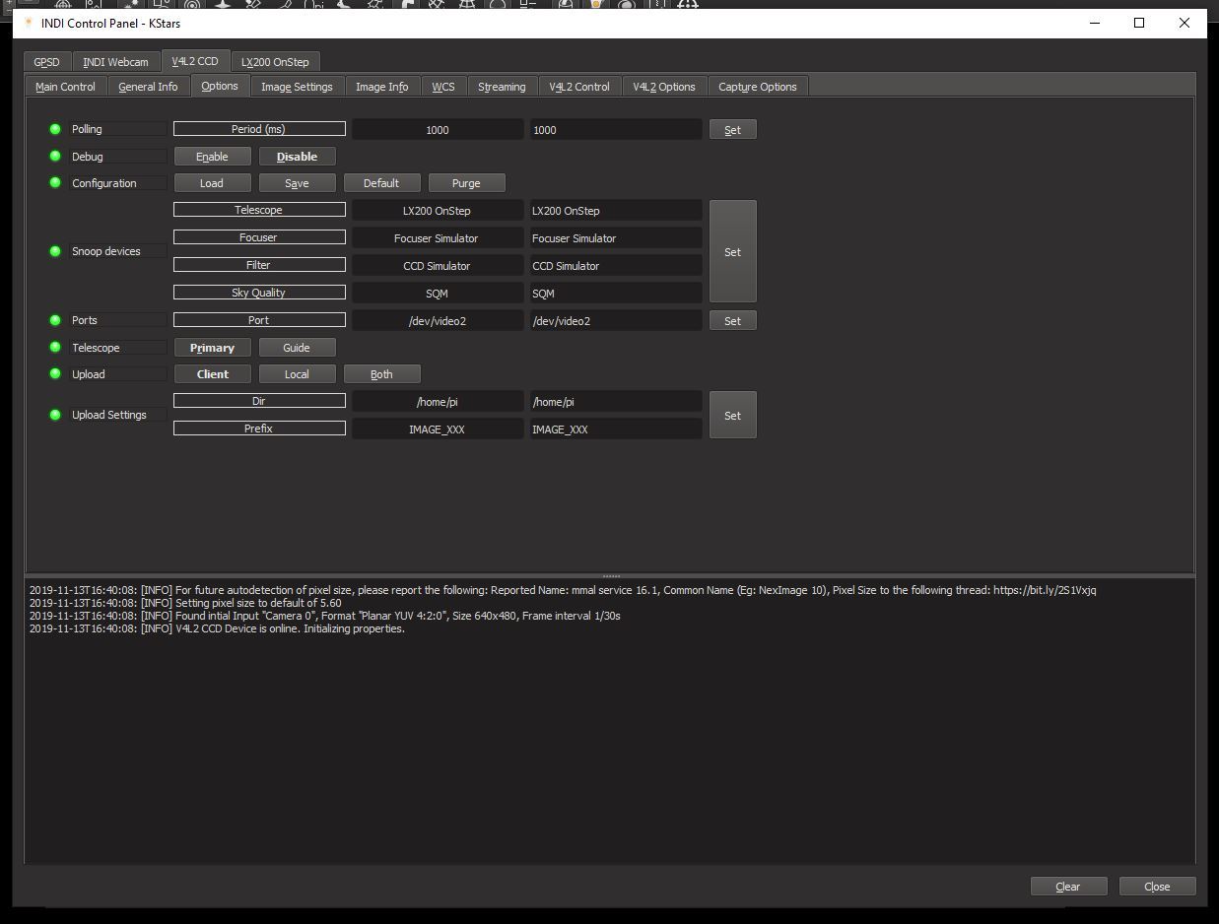The width and height of the screenshot is (1219, 924).
Task: Switch to the GPSD device tab
Action: [x=46, y=62]
